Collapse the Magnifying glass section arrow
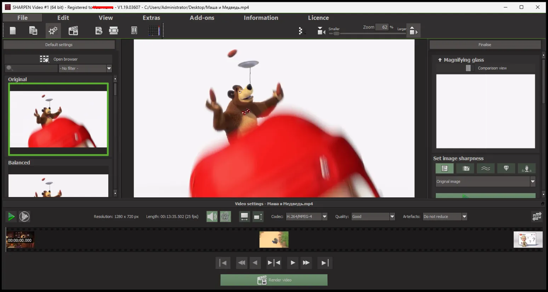 click(x=440, y=60)
